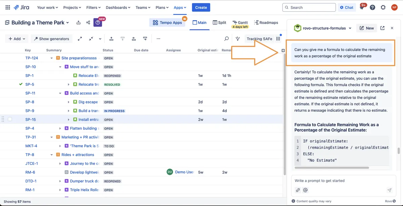Open the Tracking SAFe view button
Image resolution: width=403 pixels, height=206 pixels.
259,39
